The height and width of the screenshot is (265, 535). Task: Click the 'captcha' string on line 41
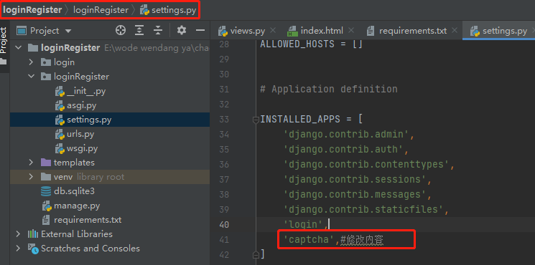(x=309, y=239)
